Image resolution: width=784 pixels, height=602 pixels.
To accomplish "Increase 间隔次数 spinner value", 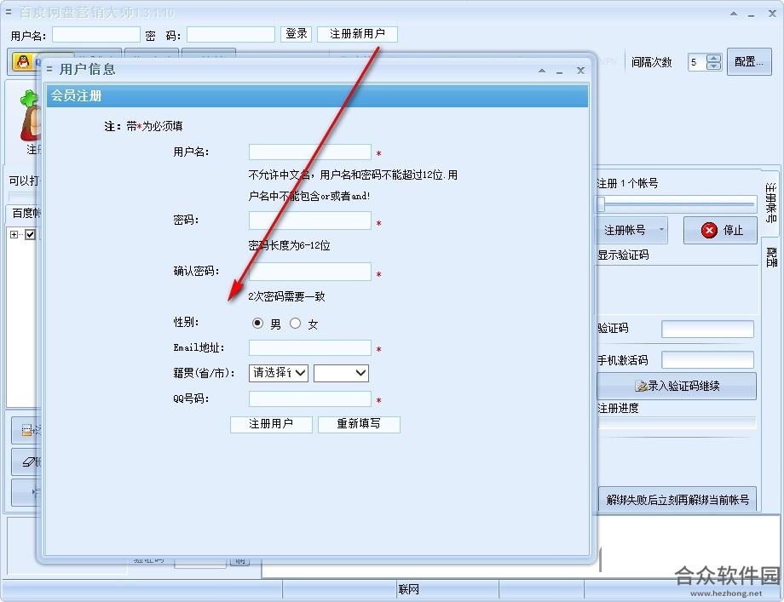I will (x=714, y=58).
